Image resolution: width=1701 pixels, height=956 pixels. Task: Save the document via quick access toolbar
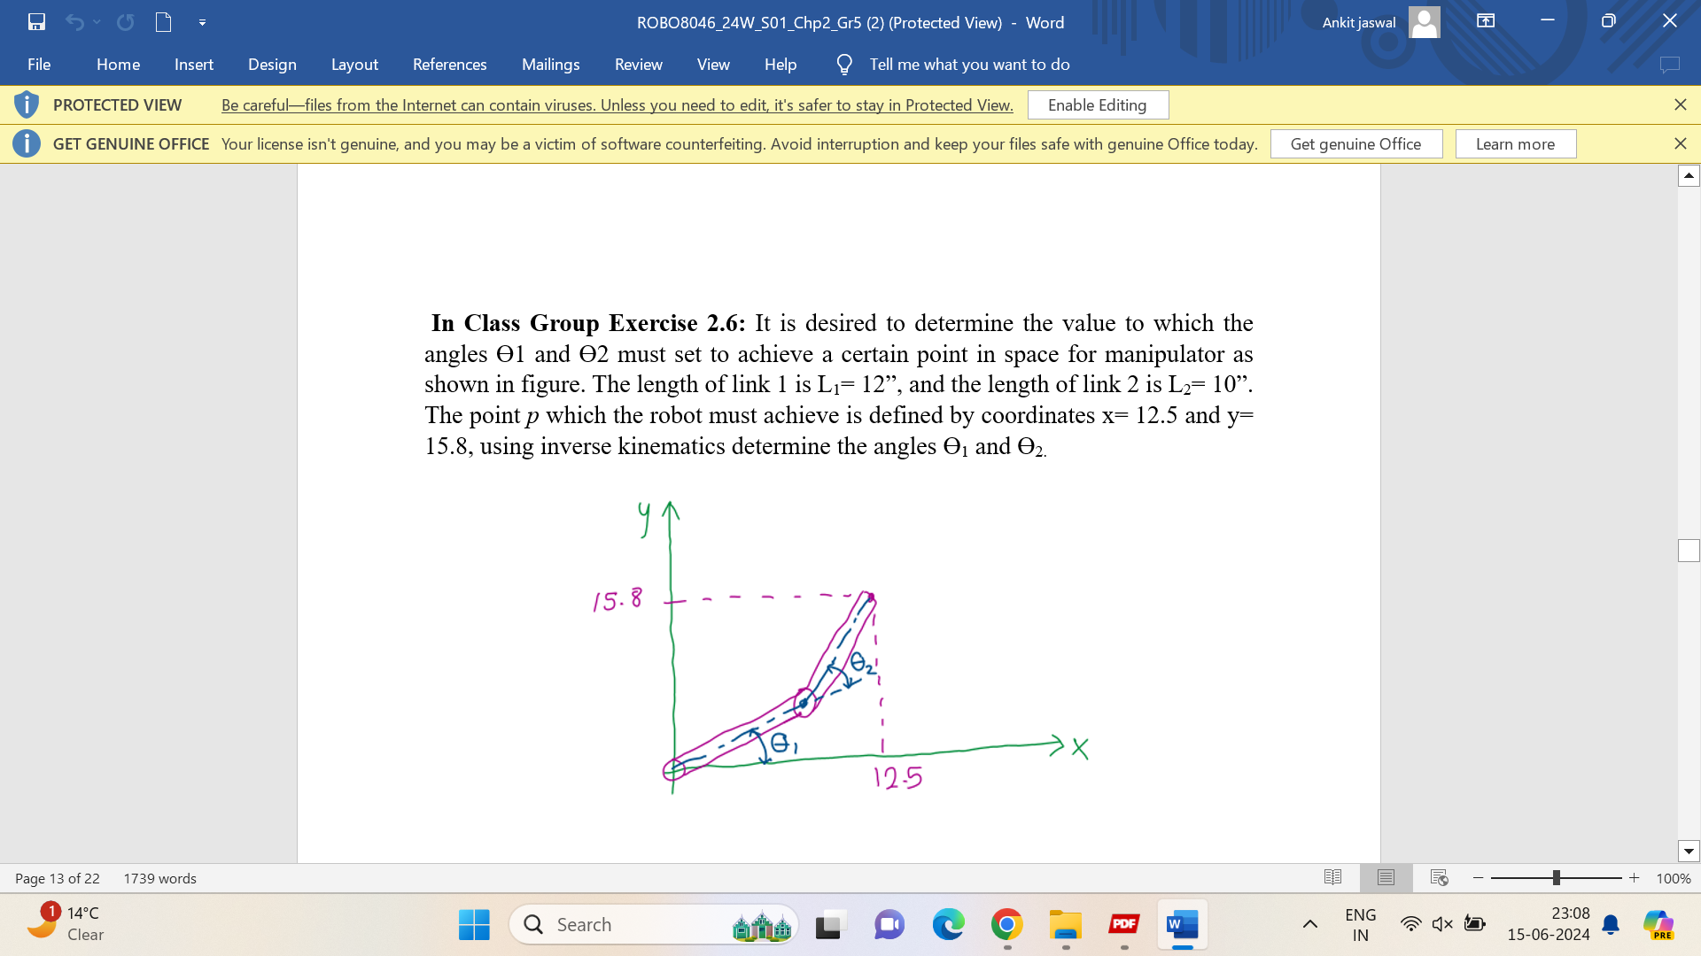(x=36, y=22)
